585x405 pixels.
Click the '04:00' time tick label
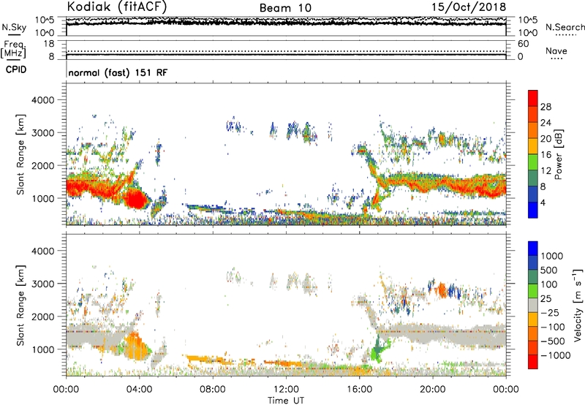point(139,390)
